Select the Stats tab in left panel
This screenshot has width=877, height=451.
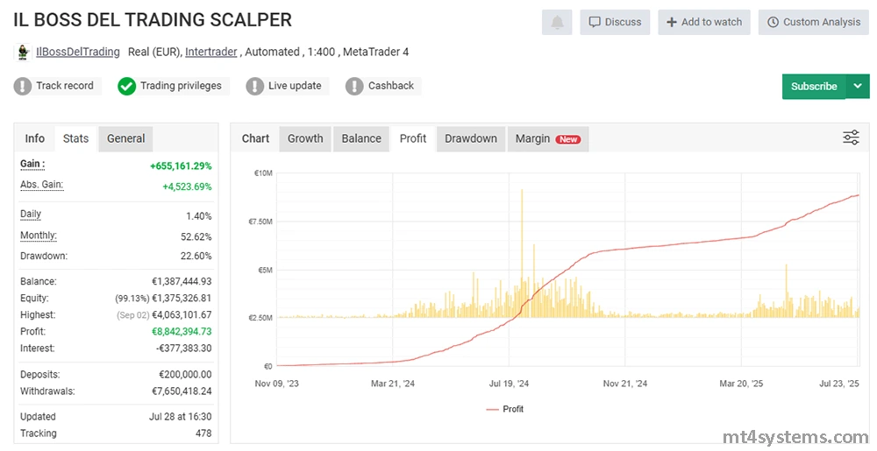[75, 138]
